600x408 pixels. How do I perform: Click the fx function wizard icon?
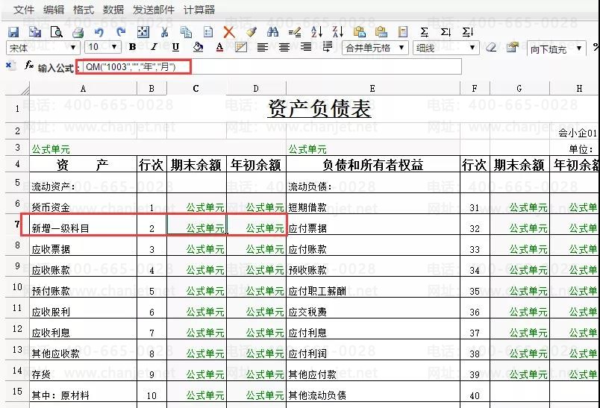click(29, 65)
